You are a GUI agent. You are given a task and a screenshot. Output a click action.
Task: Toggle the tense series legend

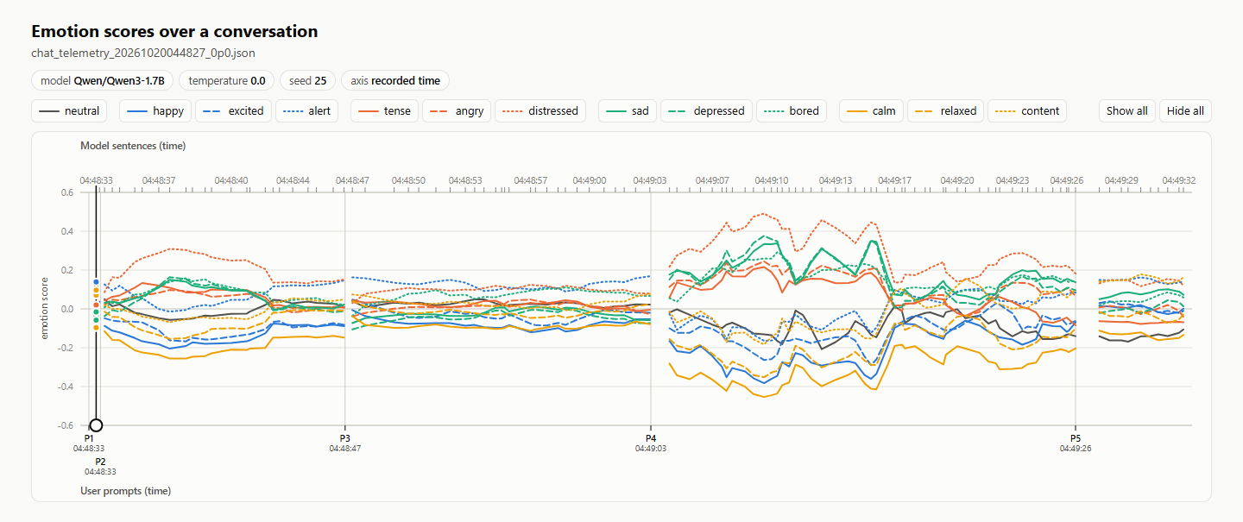pyautogui.click(x=384, y=110)
